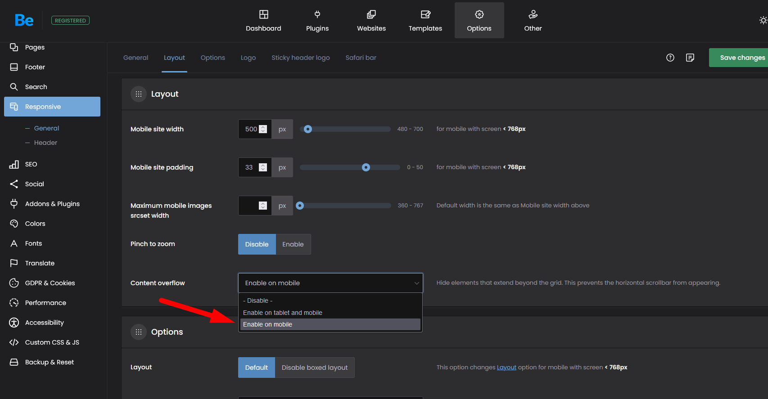Click the Mobile site padding slider handle
Image resolution: width=768 pixels, height=399 pixels.
(x=366, y=167)
